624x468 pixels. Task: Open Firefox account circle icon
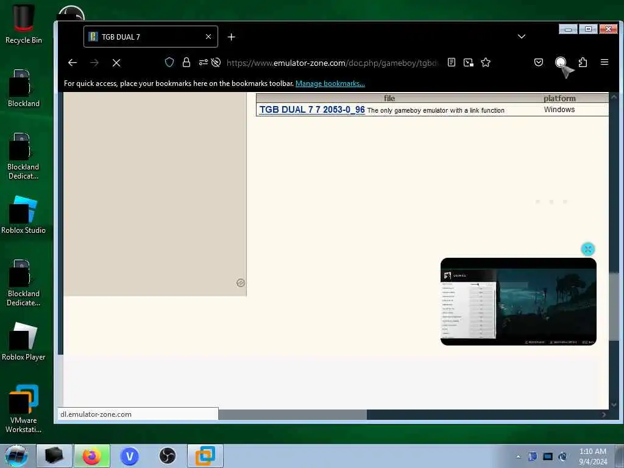pos(561,62)
